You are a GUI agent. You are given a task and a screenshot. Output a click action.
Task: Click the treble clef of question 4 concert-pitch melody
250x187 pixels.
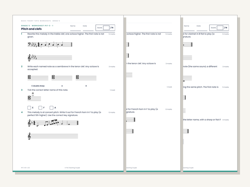pos(29,123)
